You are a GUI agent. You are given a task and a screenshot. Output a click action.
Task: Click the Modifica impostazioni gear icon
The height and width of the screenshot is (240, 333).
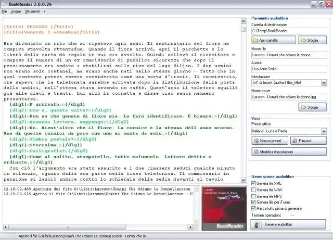click(x=257, y=151)
